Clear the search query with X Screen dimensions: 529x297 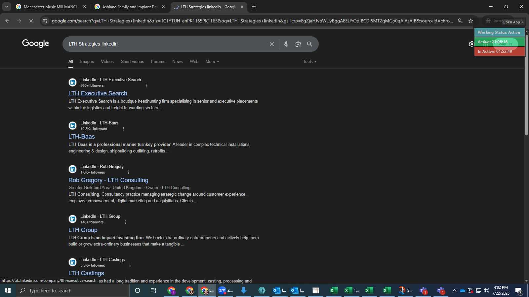[272, 44]
